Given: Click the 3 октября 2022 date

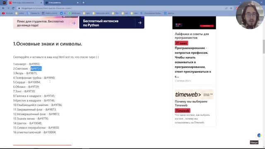Looking at the screenshot, I should [x=183, y=81].
